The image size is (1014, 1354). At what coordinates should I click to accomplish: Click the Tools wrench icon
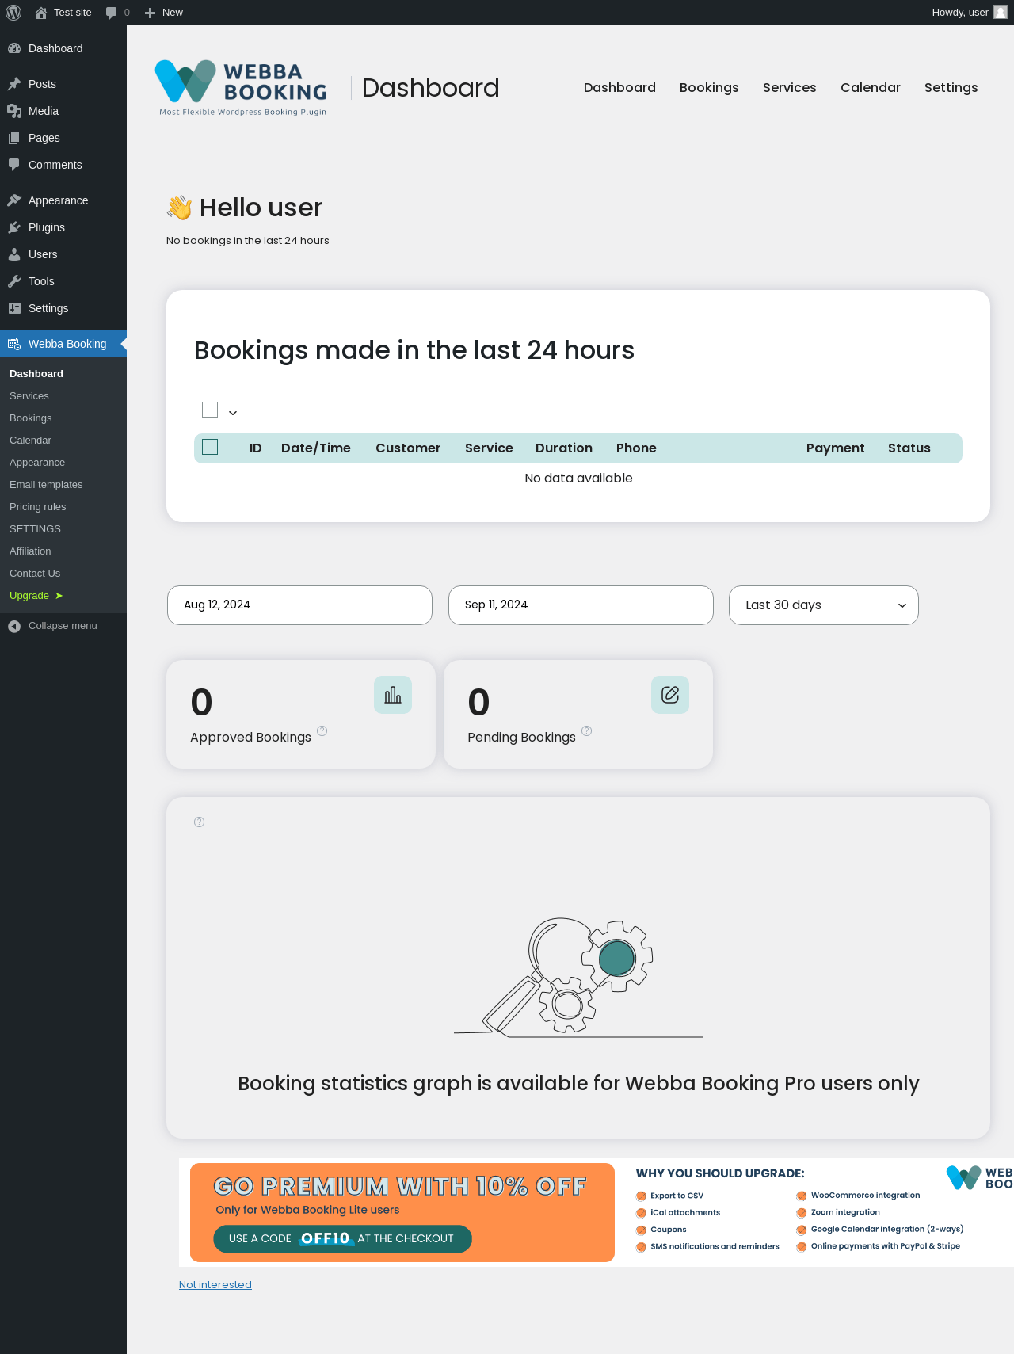pos(14,281)
